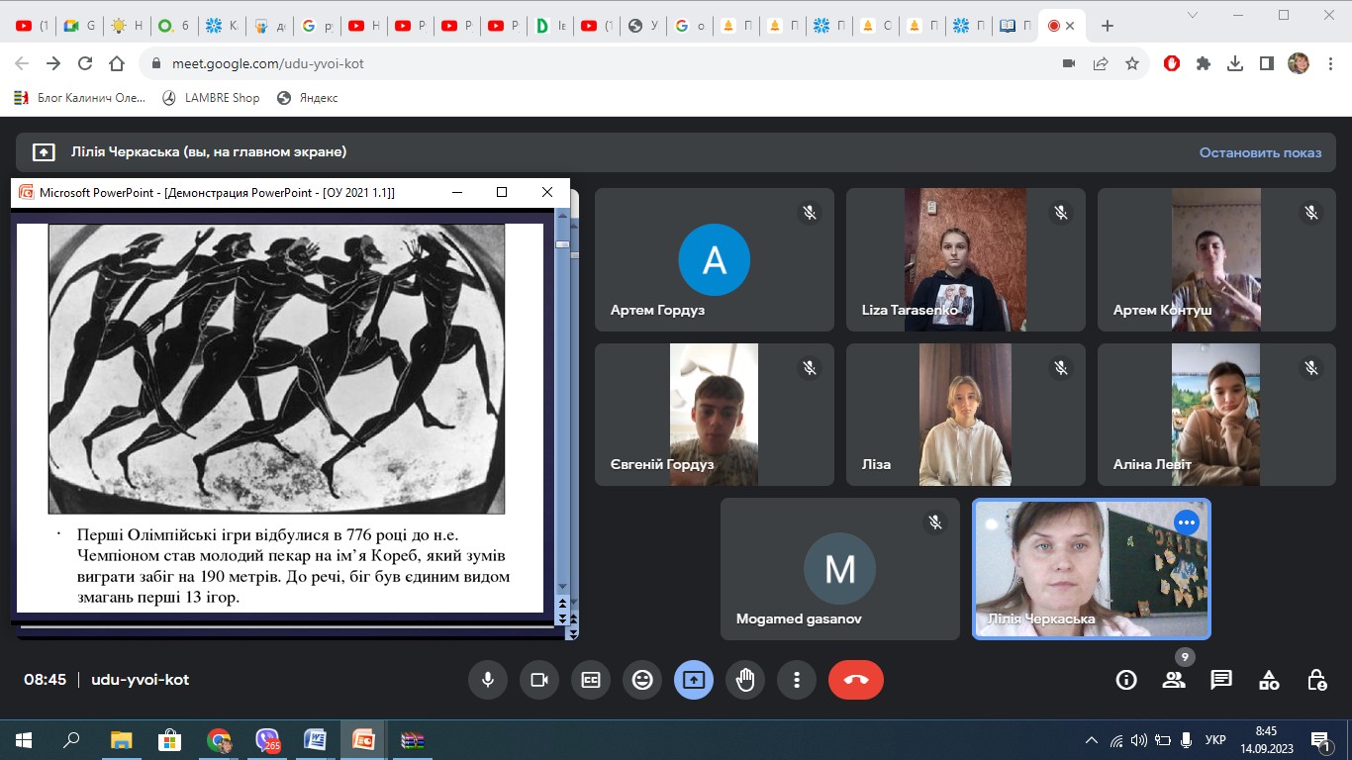The image size is (1352, 760).
Task: Open the chat panel
Action: [1221, 680]
